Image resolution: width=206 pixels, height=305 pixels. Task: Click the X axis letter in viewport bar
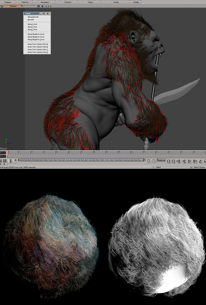46,6
